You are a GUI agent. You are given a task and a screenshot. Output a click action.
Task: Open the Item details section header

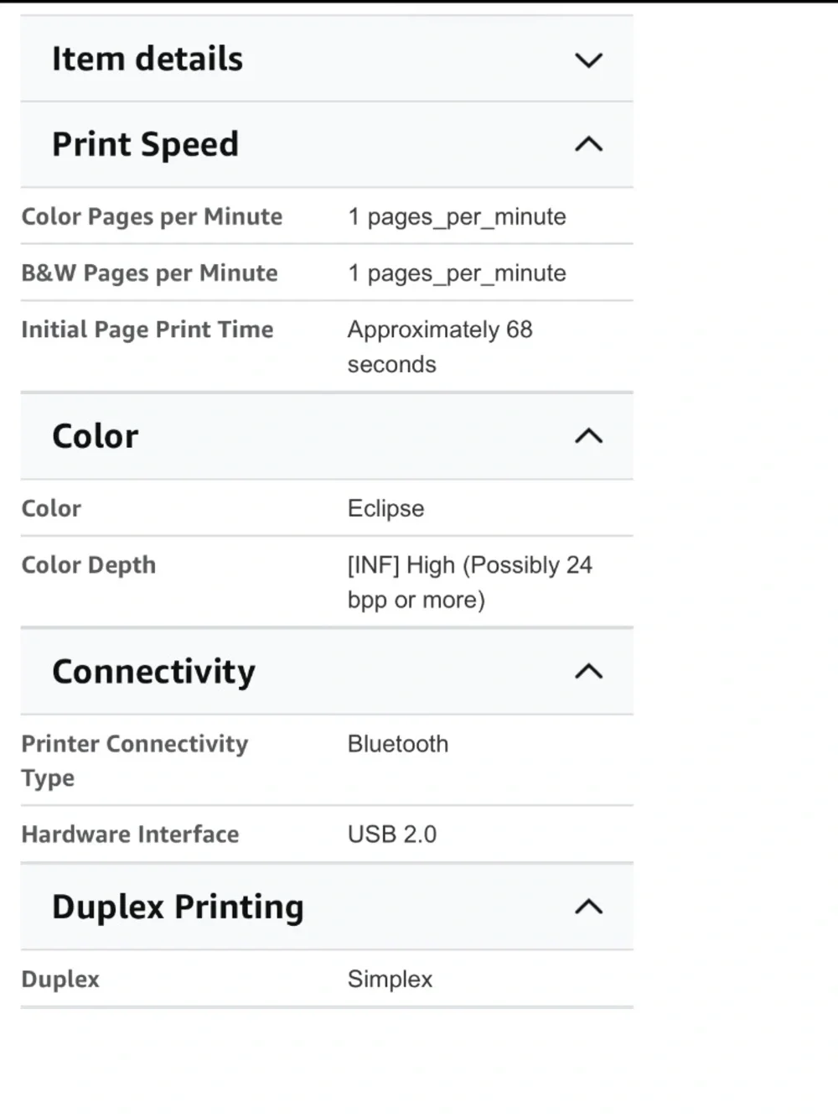pyautogui.click(x=327, y=59)
